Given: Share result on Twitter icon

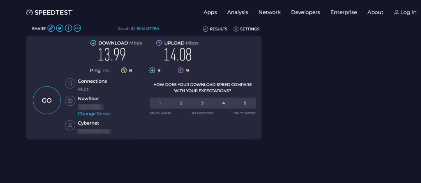Looking at the screenshot, I should (x=60, y=28).
